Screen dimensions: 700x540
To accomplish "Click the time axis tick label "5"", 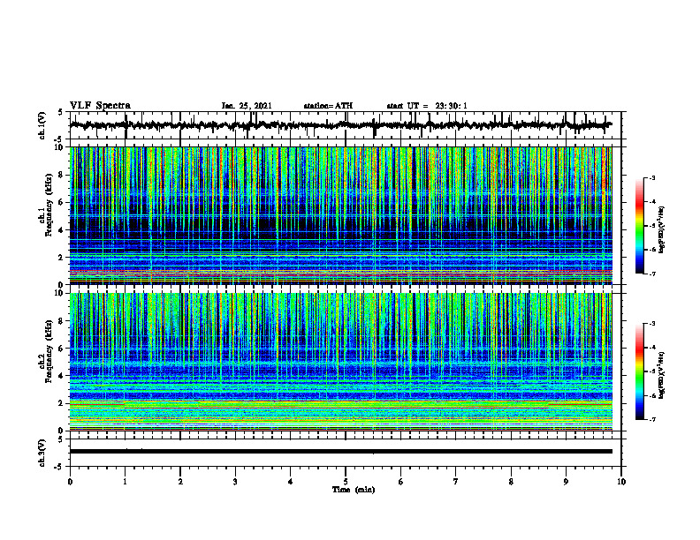I will (346, 482).
